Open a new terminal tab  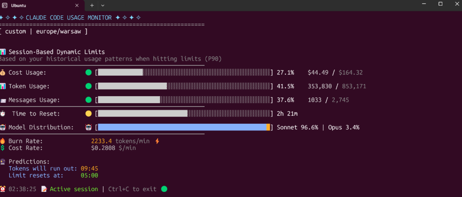click(92, 5)
